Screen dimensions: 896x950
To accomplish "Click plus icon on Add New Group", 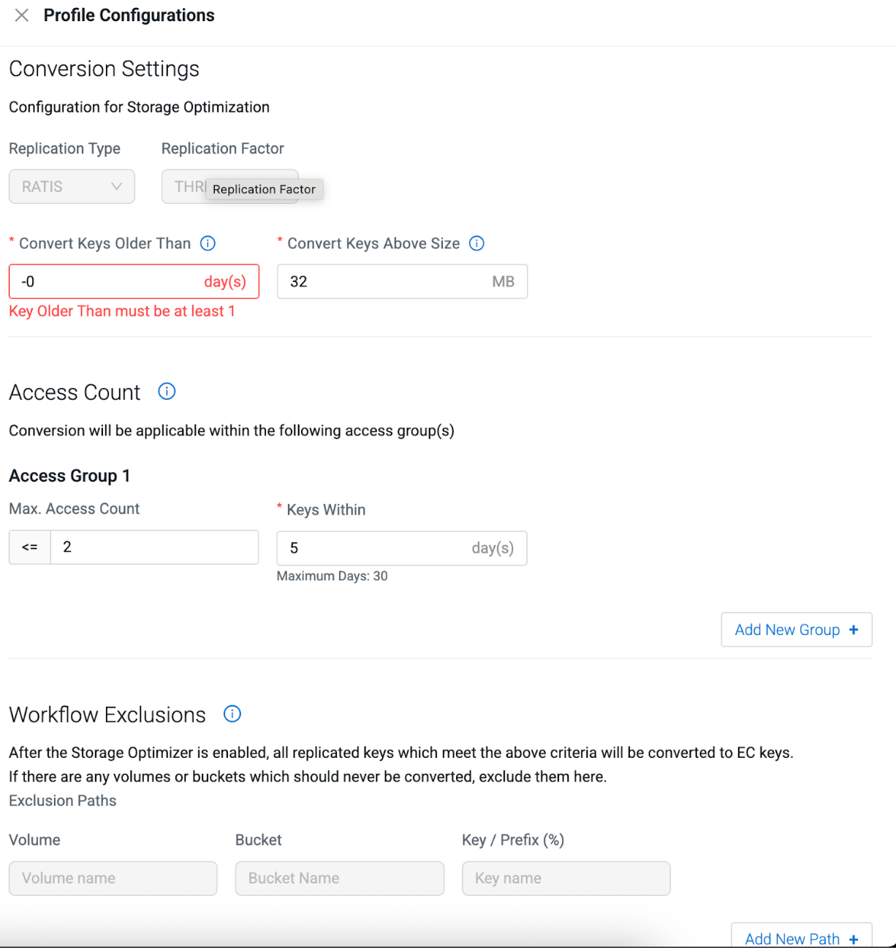I will click(854, 630).
